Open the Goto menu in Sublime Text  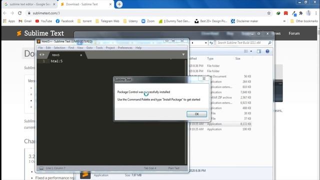(x=89, y=48)
